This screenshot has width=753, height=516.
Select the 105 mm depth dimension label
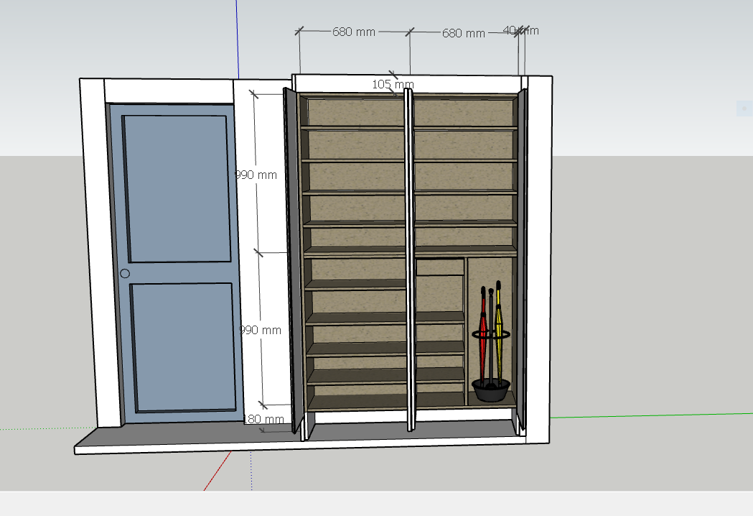pyautogui.click(x=393, y=84)
